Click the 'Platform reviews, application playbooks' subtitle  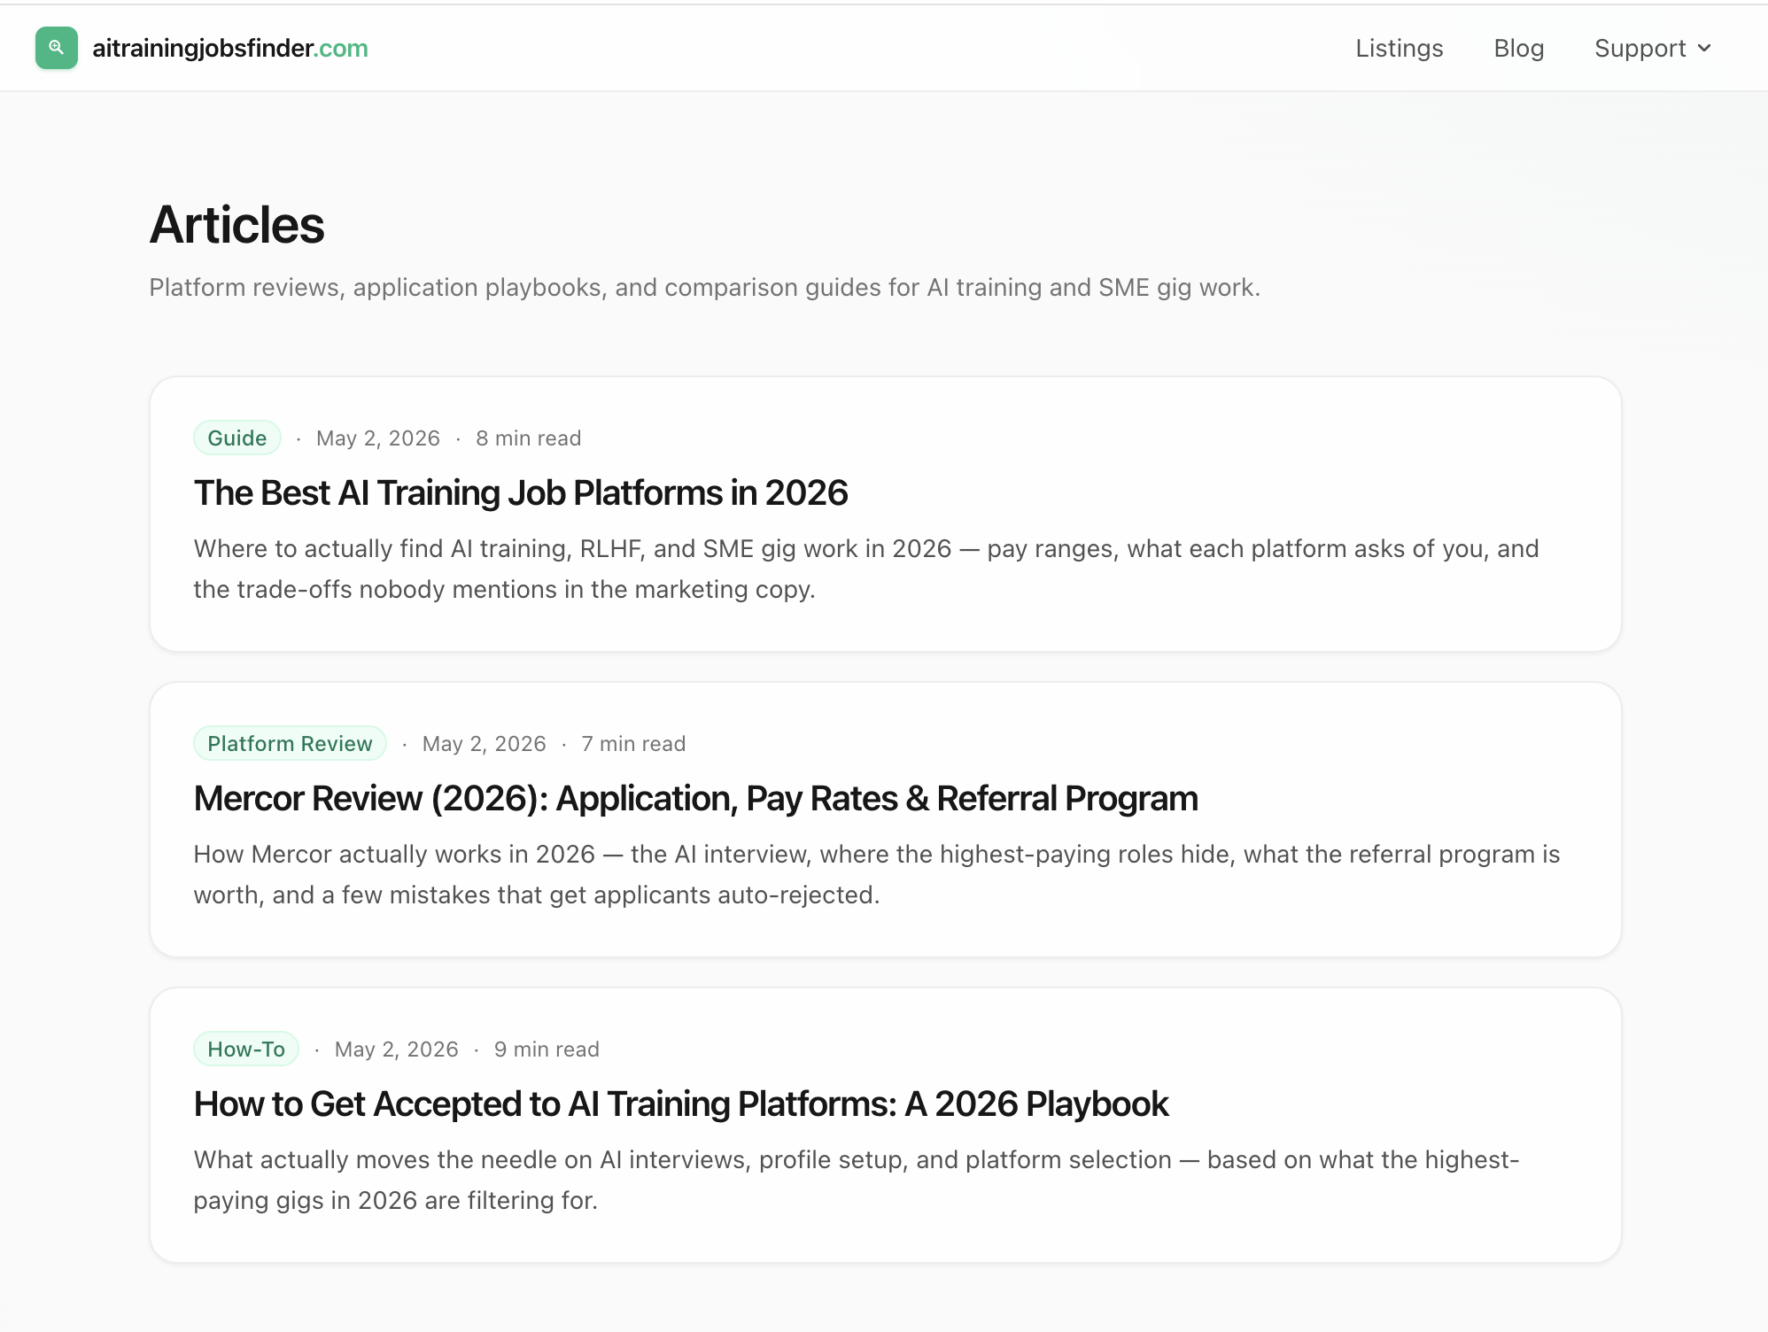[705, 288]
